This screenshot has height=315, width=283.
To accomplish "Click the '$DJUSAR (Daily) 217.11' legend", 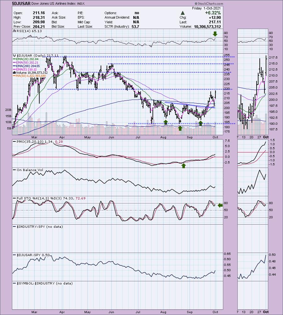I will 37,56.
